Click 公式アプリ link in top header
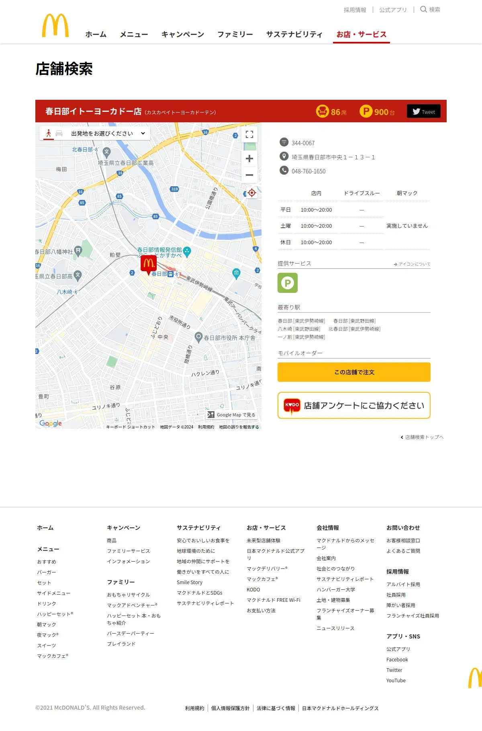The width and height of the screenshot is (482, 731). (393, 10)
